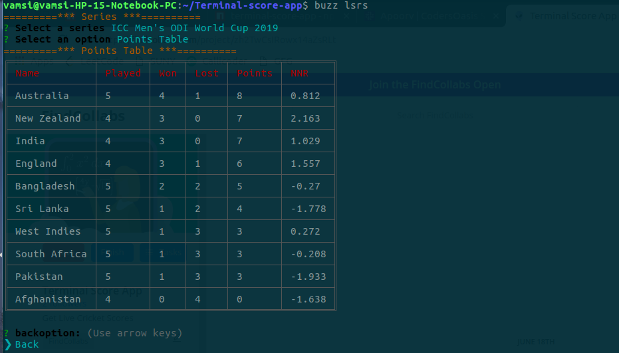
Task: Click Afghanistan's Points value 0
Action: click(239, 299)
